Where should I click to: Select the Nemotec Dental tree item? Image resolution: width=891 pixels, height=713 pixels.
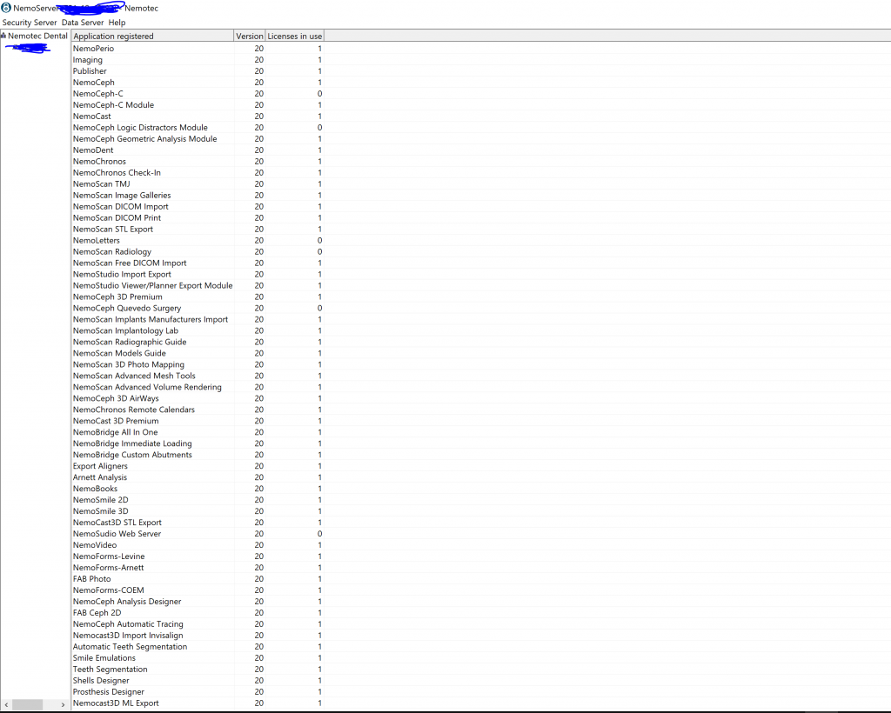coord(37,36)
